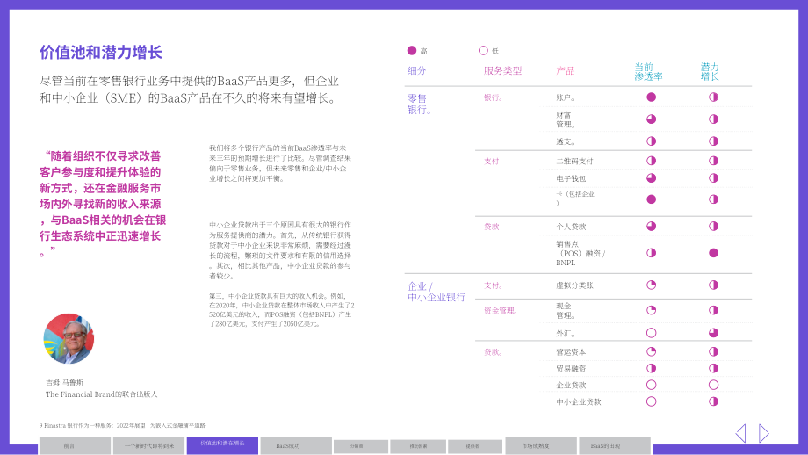This screenshot has height=455, width=808.
Task: Click the 营运资本 product label
Action: (x=571, y=352)
